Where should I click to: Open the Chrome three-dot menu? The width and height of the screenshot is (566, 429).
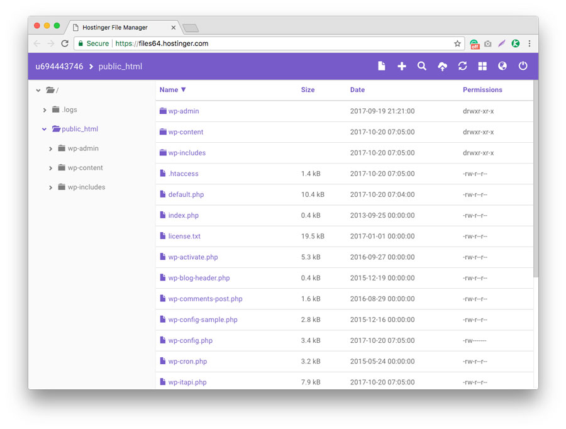pyautogui.click(x=529, y=43)
